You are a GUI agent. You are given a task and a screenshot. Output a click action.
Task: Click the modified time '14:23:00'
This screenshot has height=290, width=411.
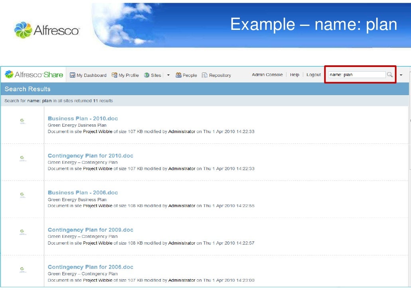click(x=245, y=280)
